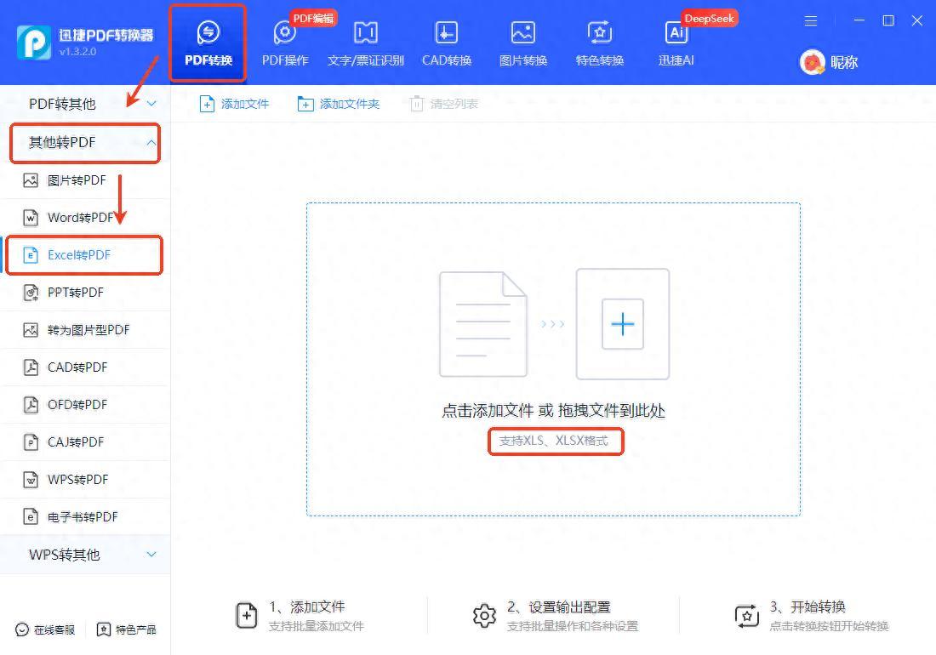Click the user avatar icon
Screen dimensions: 936x655
pos(813,62)
